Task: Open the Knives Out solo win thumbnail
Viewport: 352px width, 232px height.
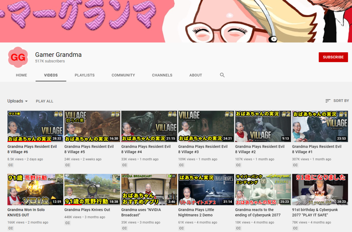Action: [35, 189]
